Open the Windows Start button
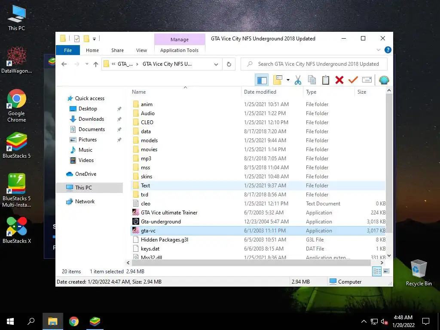The image size is (440, 330). click(x=10, y=321)
